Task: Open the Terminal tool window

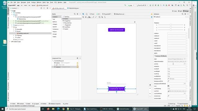Action: pos(20,104)
